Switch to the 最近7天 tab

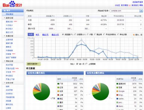[x=45, y=35]
